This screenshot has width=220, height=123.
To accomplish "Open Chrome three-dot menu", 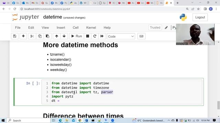I will pyautogui.click(x=216, y=9).
